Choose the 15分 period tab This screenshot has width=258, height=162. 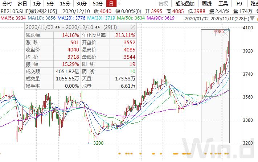point(65,4)
